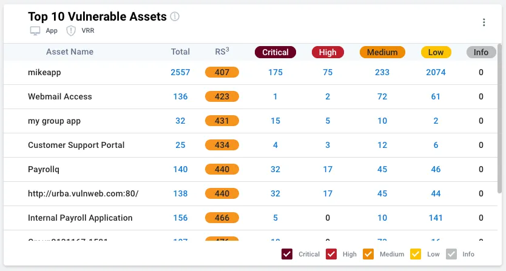Open urba.vulnweb.com total count 138
Screen dimensions: 506x271
180,193
